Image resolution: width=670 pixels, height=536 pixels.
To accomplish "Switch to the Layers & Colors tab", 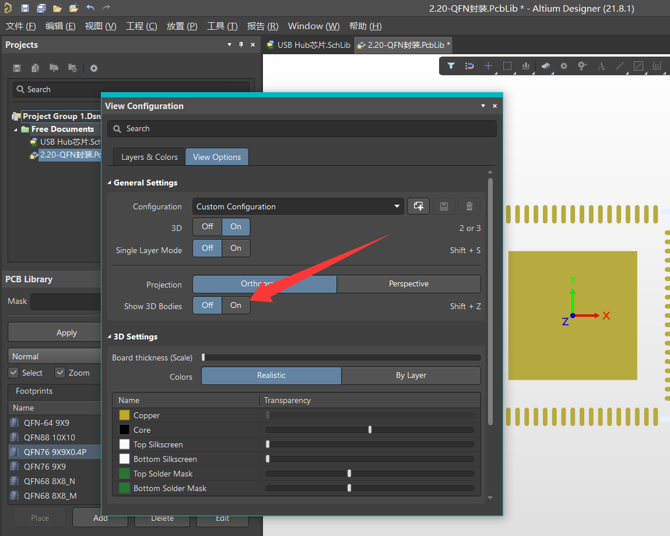I will point(149,157).
